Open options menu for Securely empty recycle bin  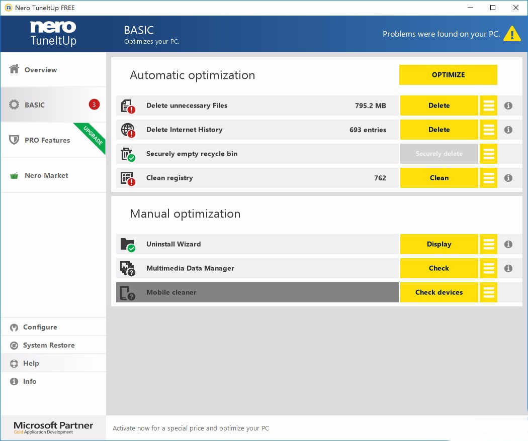tap(489, 154)
